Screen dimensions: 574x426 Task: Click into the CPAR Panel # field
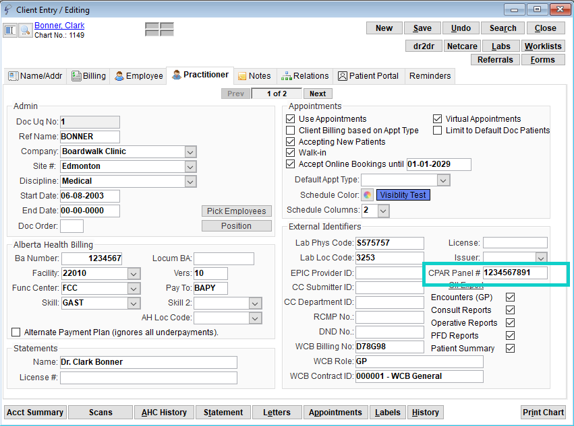pos(515,273)
